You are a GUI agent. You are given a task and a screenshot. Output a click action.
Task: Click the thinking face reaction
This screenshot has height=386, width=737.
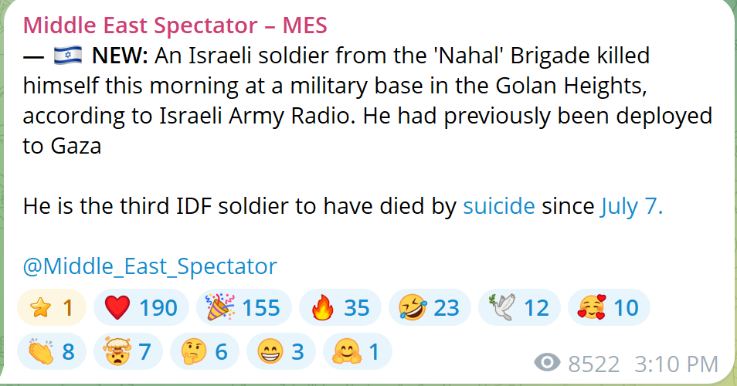click(x=205, y=351)
